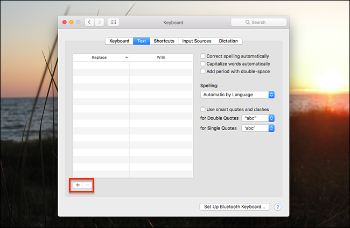Click the minus button to remove replacement
The width and height of the screenshot is (350, 228).
click(87, 185)
